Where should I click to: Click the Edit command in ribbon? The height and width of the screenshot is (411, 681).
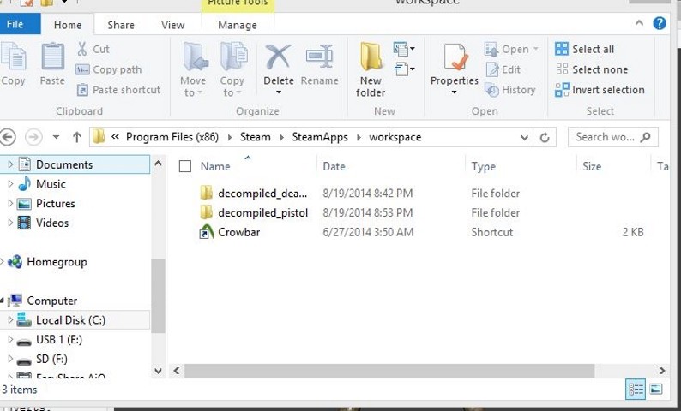click(x=503, y=69)
